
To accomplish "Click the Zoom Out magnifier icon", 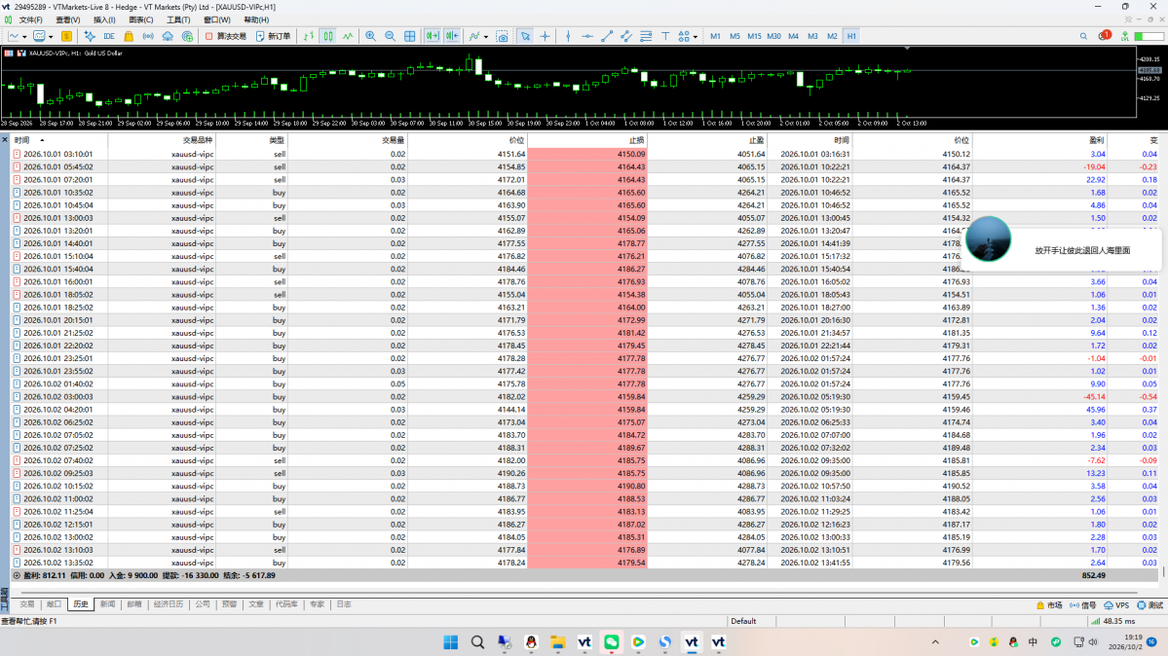I will 390,36.
